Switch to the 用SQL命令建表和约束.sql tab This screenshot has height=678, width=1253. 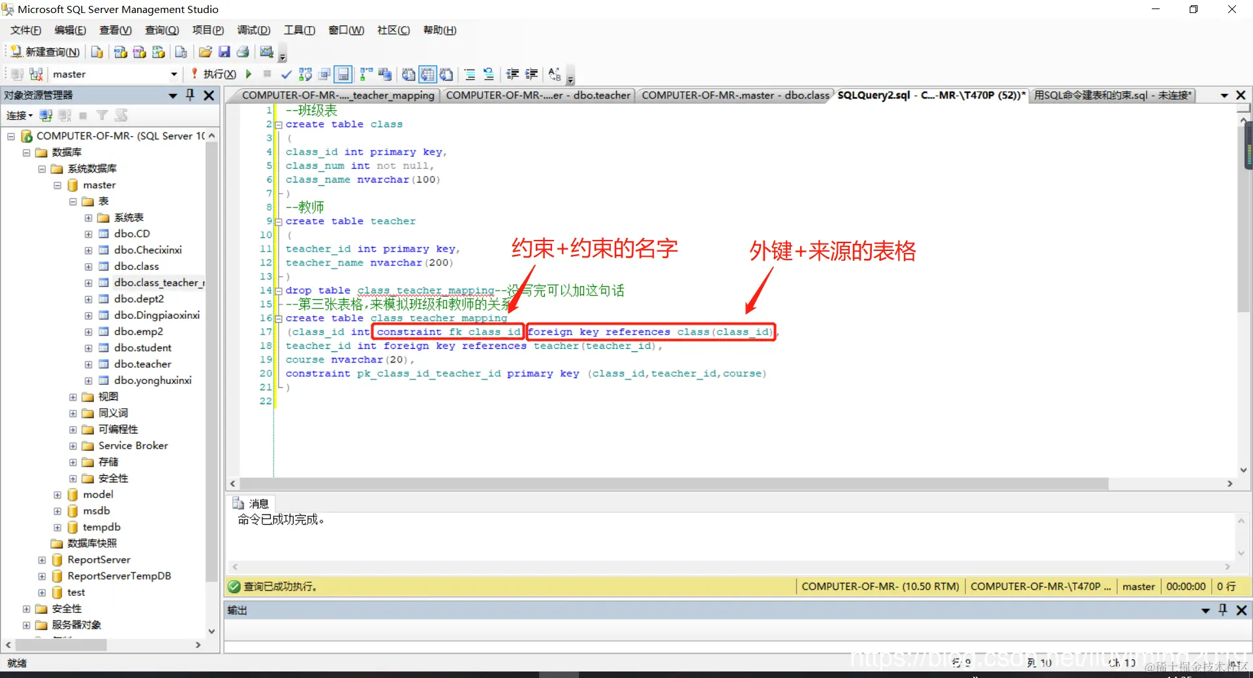coord(1113,95)
